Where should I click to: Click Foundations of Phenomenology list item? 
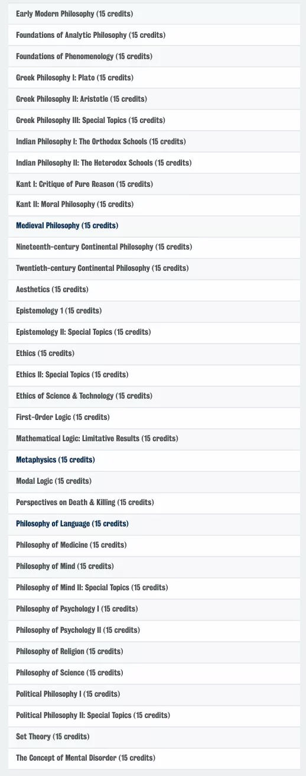point(154,56)
